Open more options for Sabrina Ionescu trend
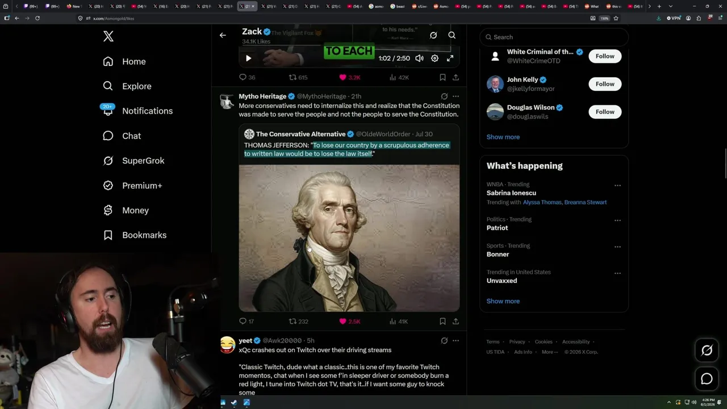The height and width of the screenshot is (409, 727). click(x=617, y=186)
